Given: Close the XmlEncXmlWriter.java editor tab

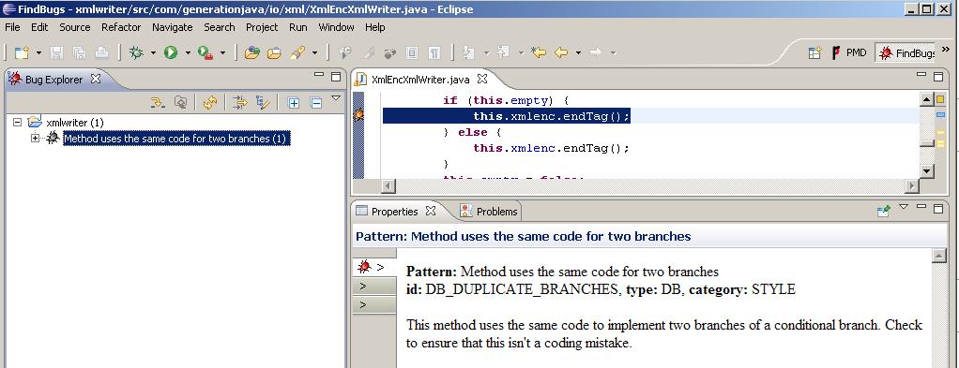Looking at the screenshot, I should pyautogui.click(x=482, y=79).
